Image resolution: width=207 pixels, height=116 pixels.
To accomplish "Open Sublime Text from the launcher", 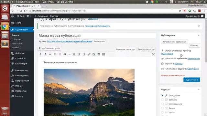I will [5, 44].
